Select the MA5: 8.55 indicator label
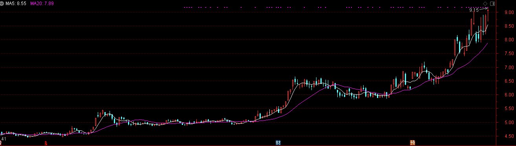Viewport: 516px width, 146px height. [x=16, y=3]
